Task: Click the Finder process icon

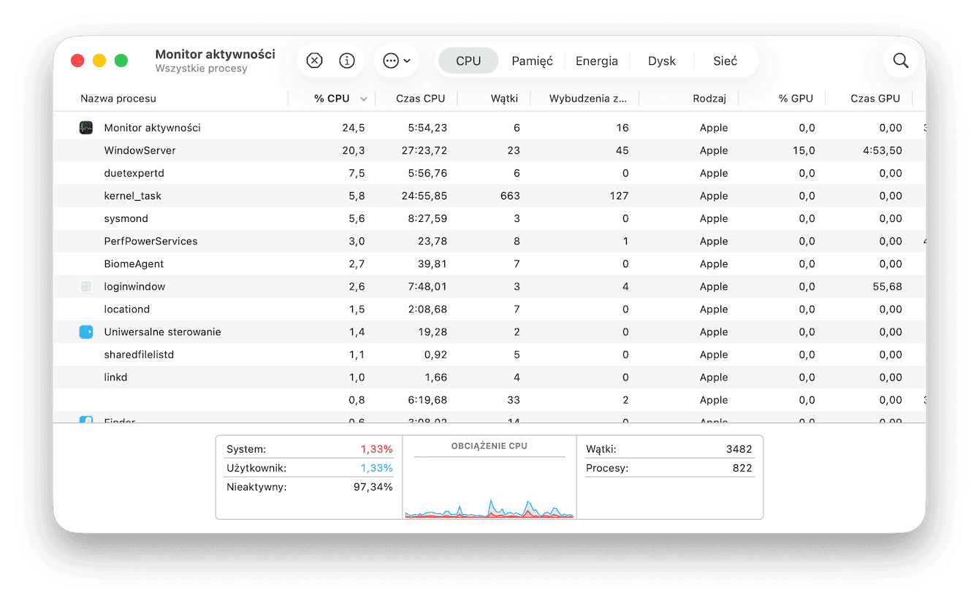Action: click(86, 419)
